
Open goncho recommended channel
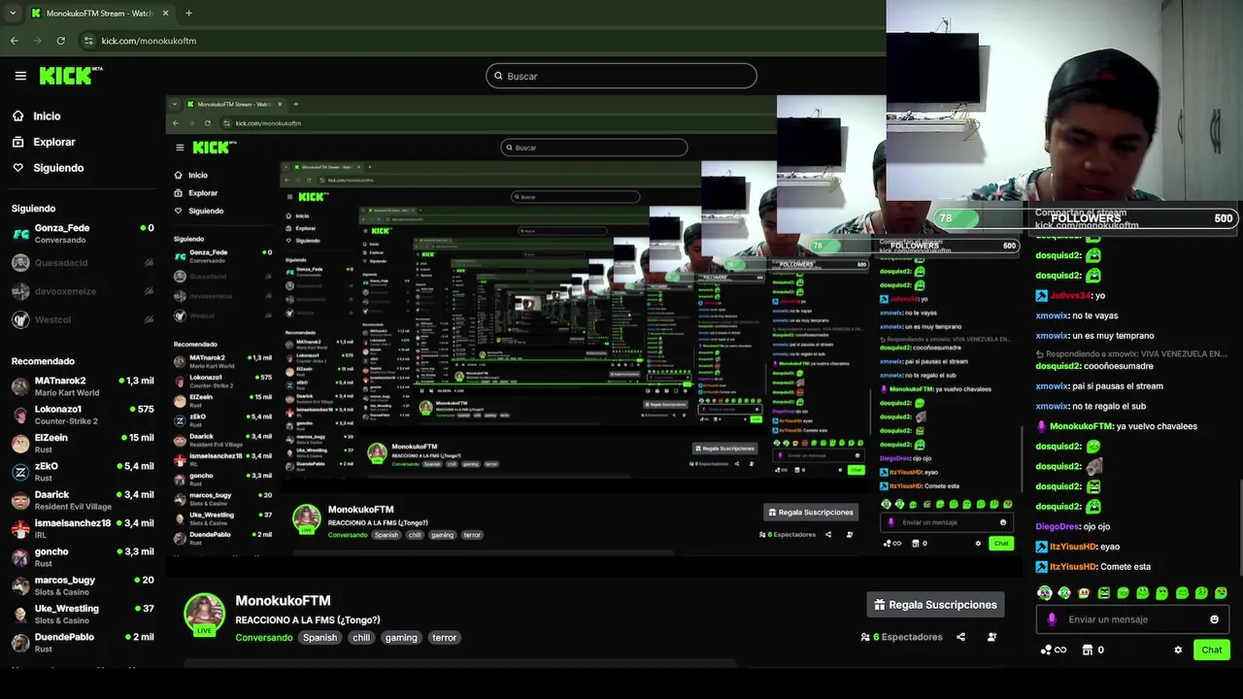coord(83,557)
